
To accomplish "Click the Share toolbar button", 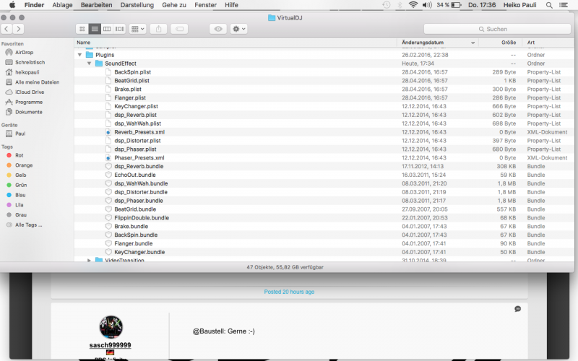I will (158, 29).
